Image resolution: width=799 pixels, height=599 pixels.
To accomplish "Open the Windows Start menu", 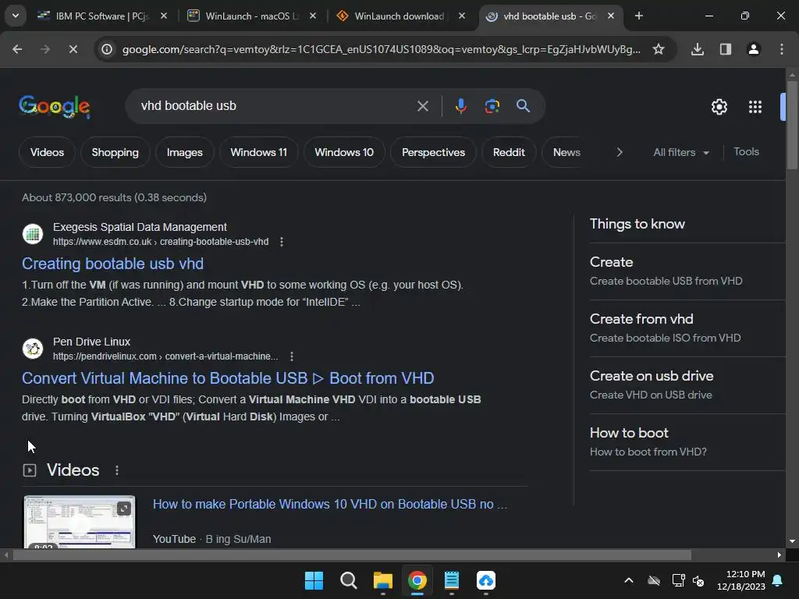I will click(x=314, y=580).
